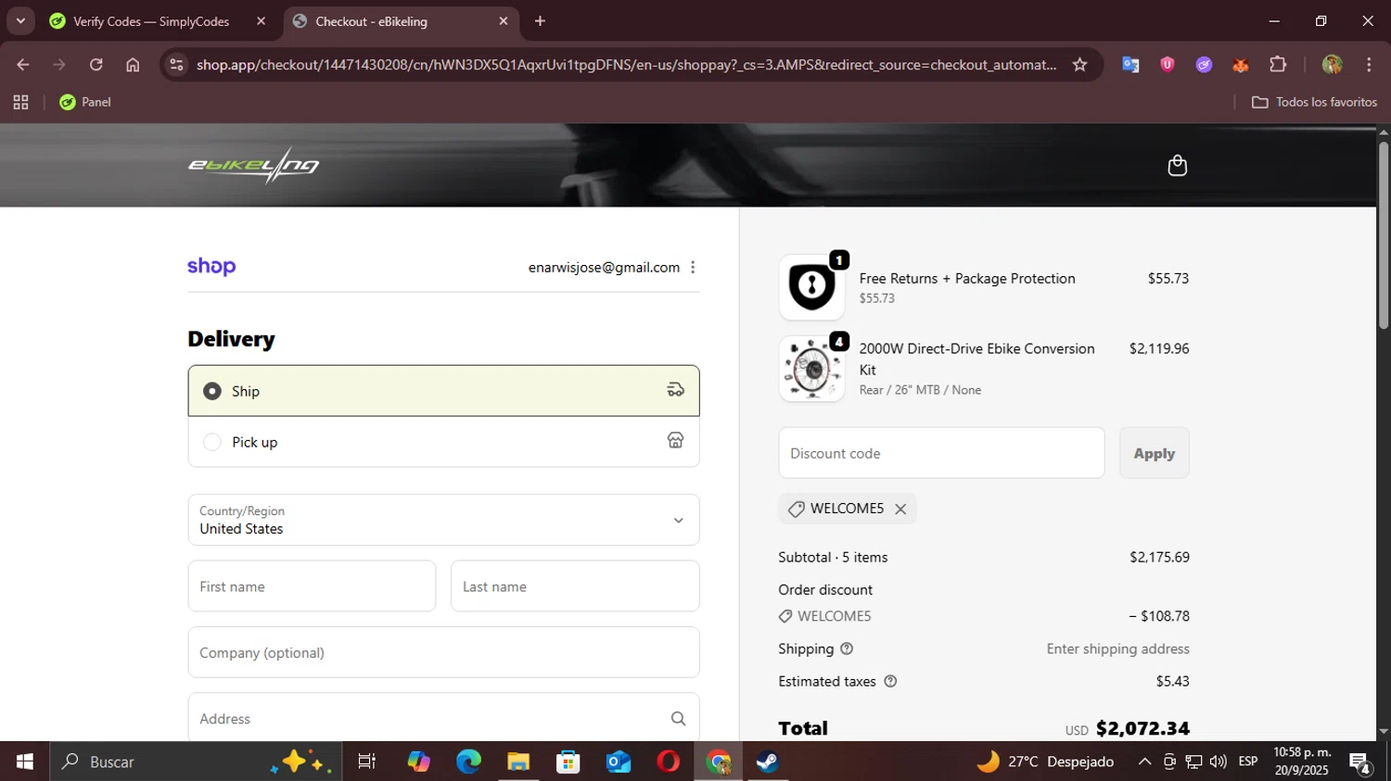The image size is (1391, 781).
Task: Open Todos los favoritos bookmarks folder
Action: coord(1314,102)
